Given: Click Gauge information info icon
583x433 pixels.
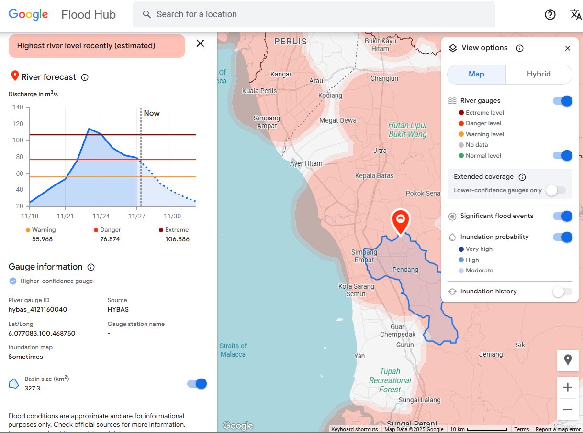Looking at the screenshot, I should pyautogui.click(x=91, y=267).
